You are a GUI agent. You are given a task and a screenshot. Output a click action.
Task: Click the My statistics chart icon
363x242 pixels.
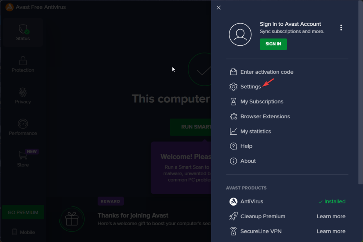233,131
